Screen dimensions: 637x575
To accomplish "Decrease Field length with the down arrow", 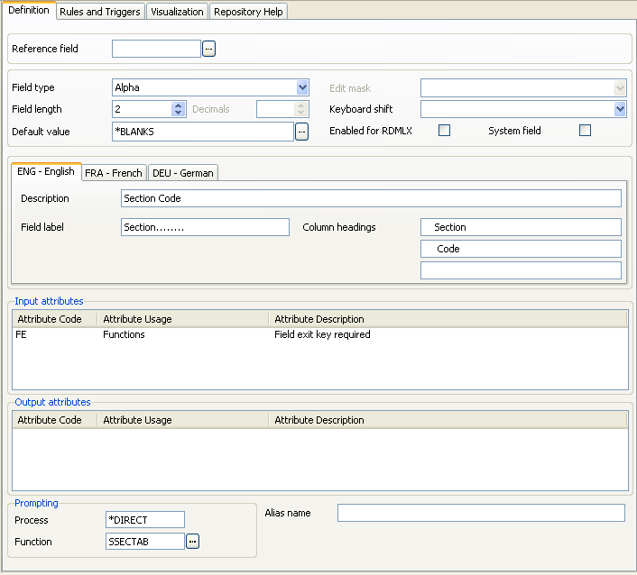I will click(179, 114).
